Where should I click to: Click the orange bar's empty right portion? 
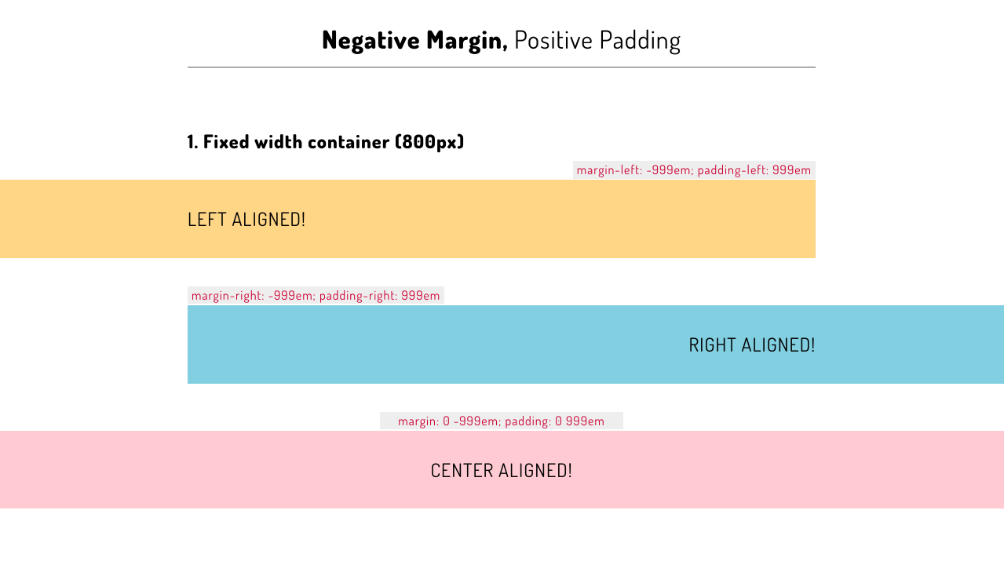(589, 219)
